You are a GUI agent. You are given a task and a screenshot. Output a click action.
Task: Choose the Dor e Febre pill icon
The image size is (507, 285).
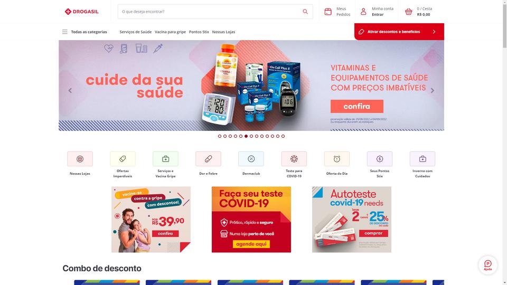208,159
